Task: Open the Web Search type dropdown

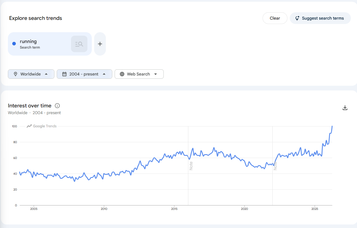Action: pos(139,74)
